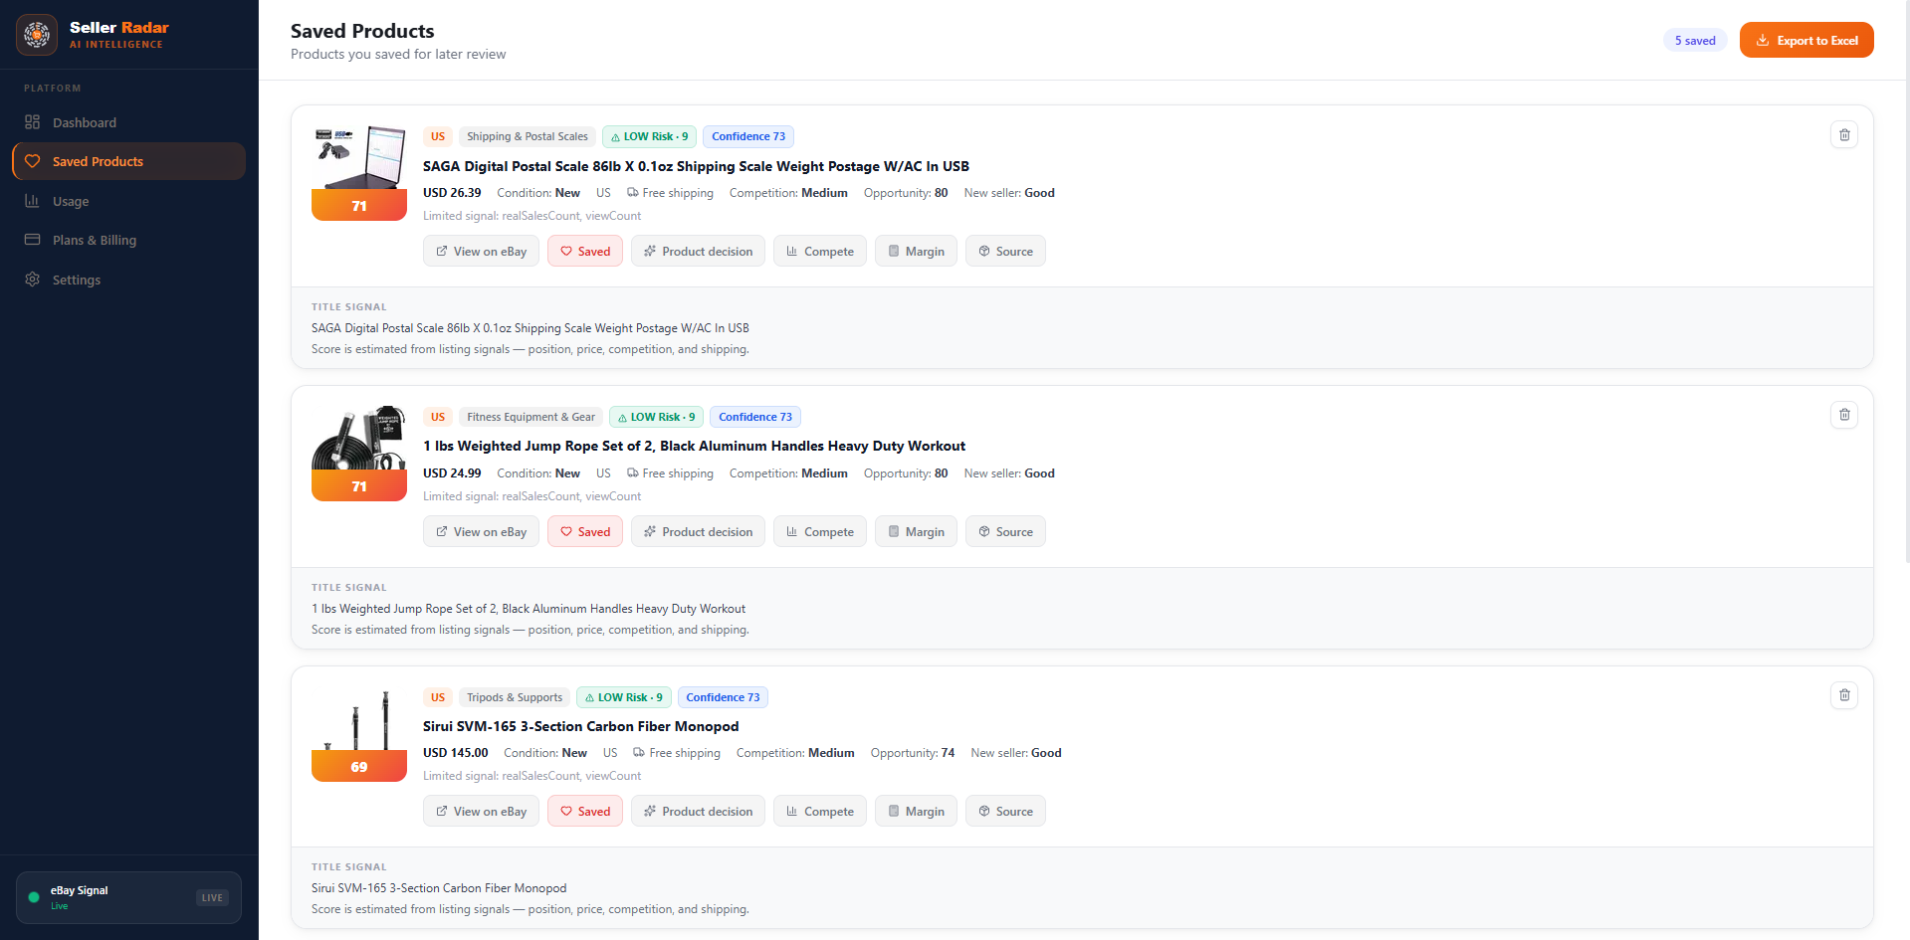Image resolution: width=1910 pixels, height=940 pixels.
Task: Open Margin for Weighted Jump Rope
Action: point(916,532)
